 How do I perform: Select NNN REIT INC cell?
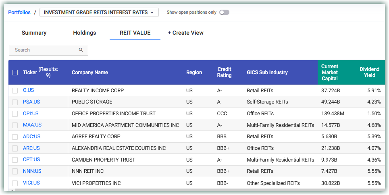(88, 171)
